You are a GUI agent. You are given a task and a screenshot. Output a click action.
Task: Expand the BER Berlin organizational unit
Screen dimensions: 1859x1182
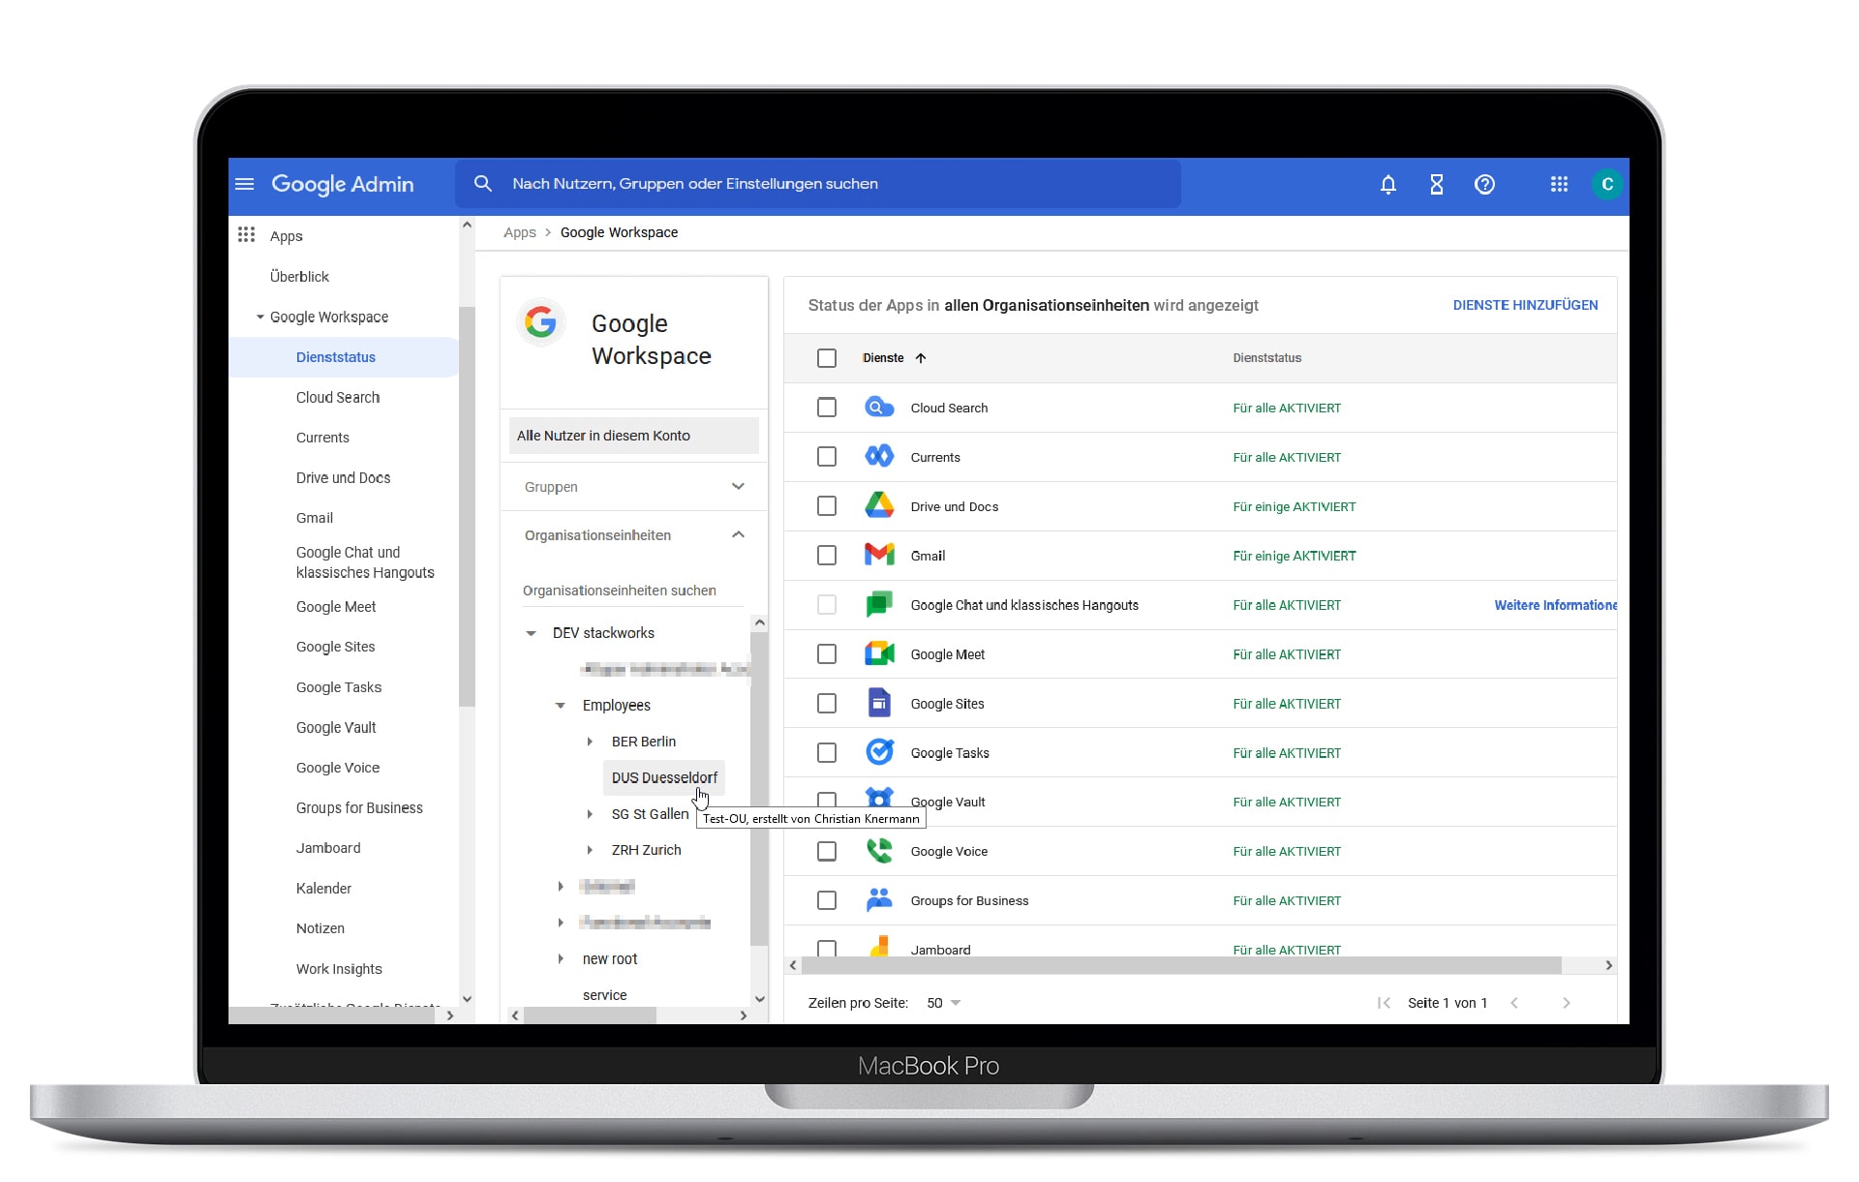(591, 742)
